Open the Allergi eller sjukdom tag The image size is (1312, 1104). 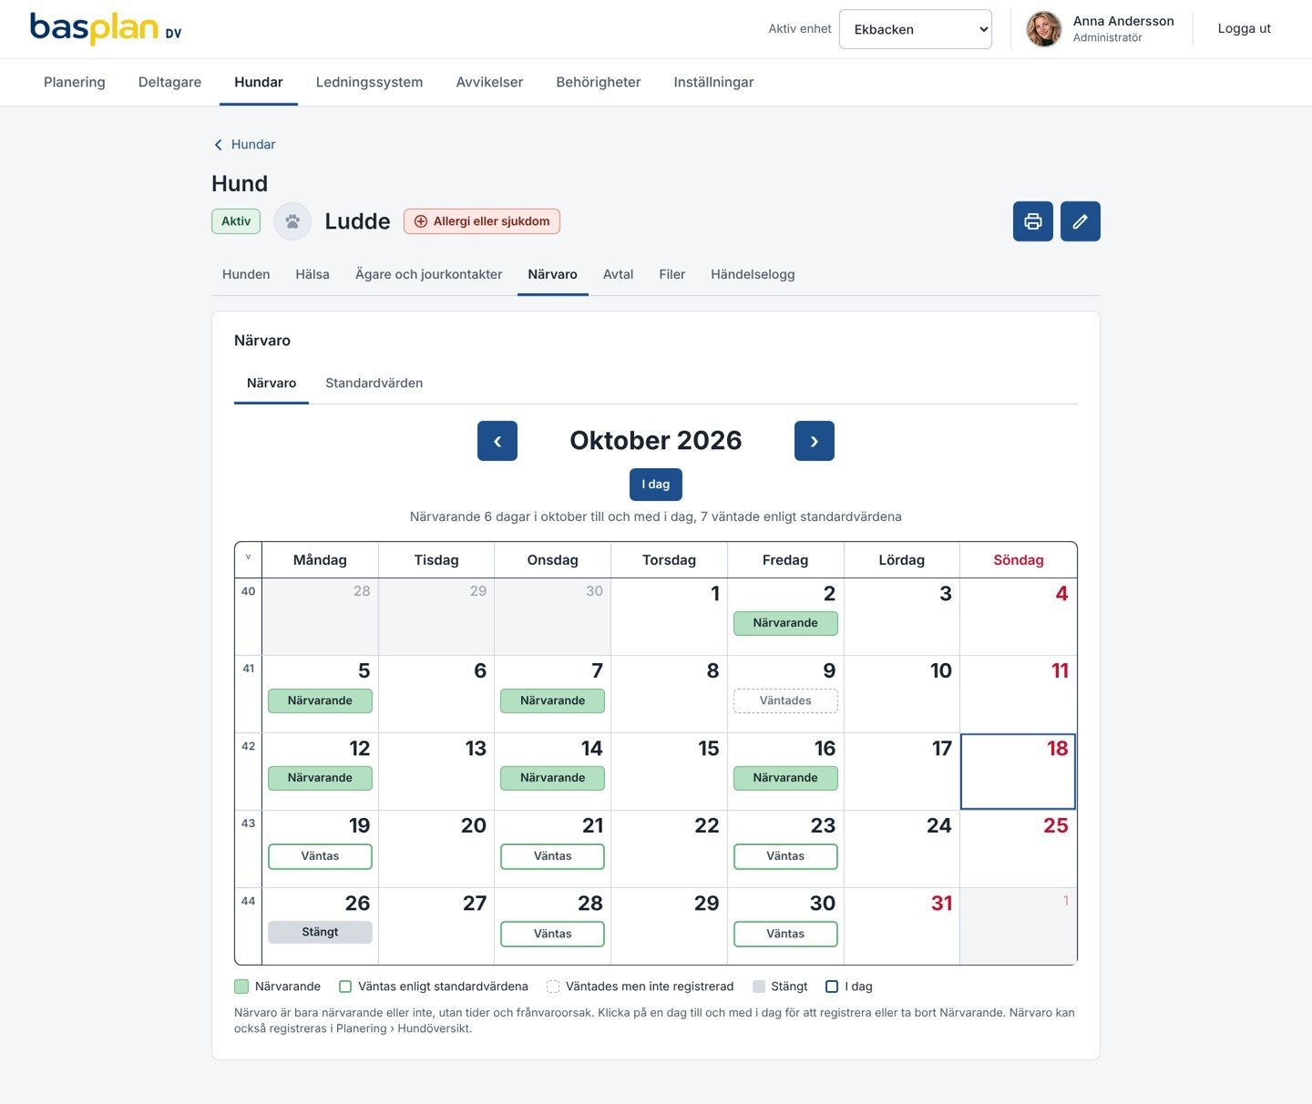tap(482, 221)
